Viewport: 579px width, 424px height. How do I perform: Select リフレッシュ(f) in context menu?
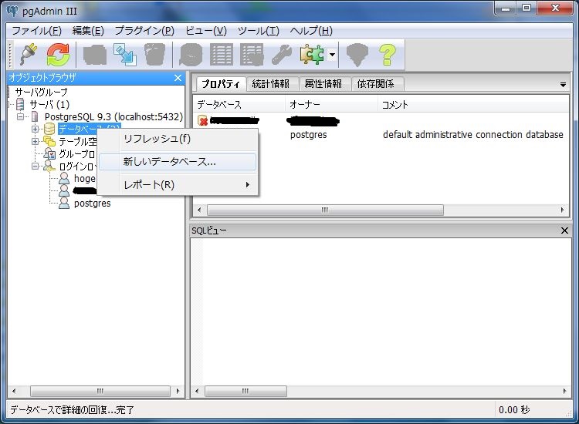click(178, 139)
